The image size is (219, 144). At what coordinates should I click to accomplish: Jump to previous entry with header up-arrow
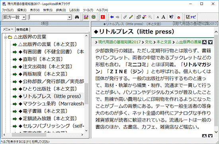[x=204, y=42]
